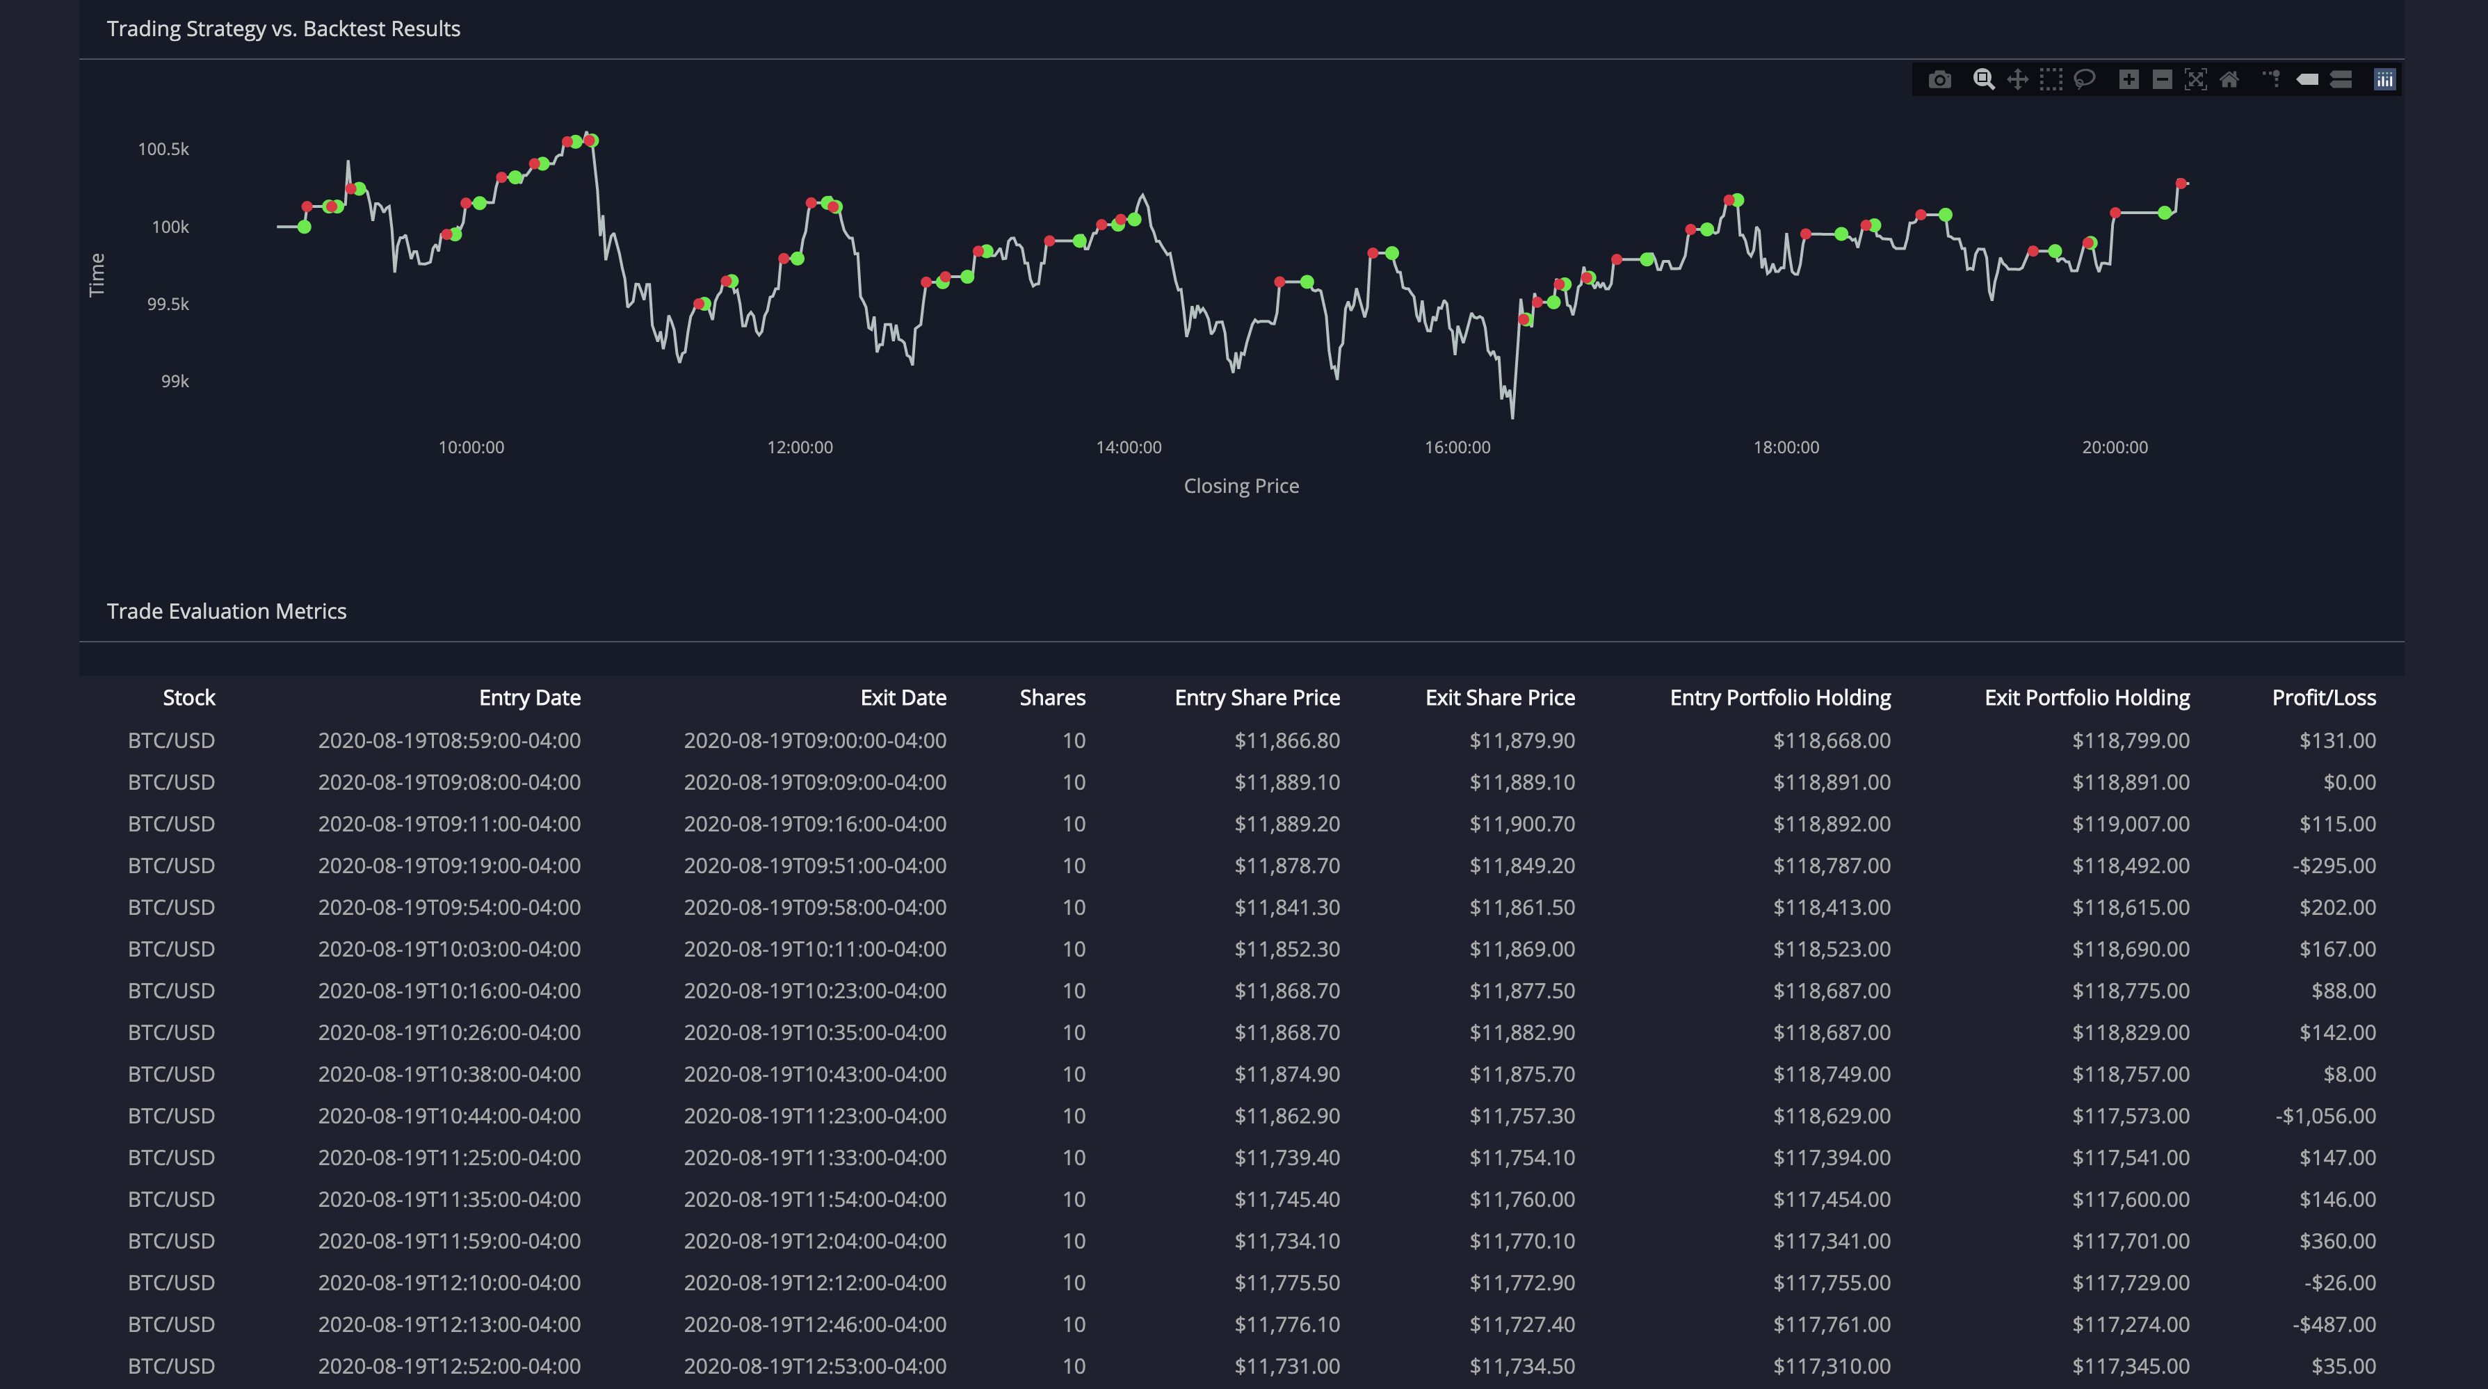The height and width of the screenshot is (1389, 2488).
Task: Select the 18:00:00 x-axis tick label
Action: pos(1786,447)
